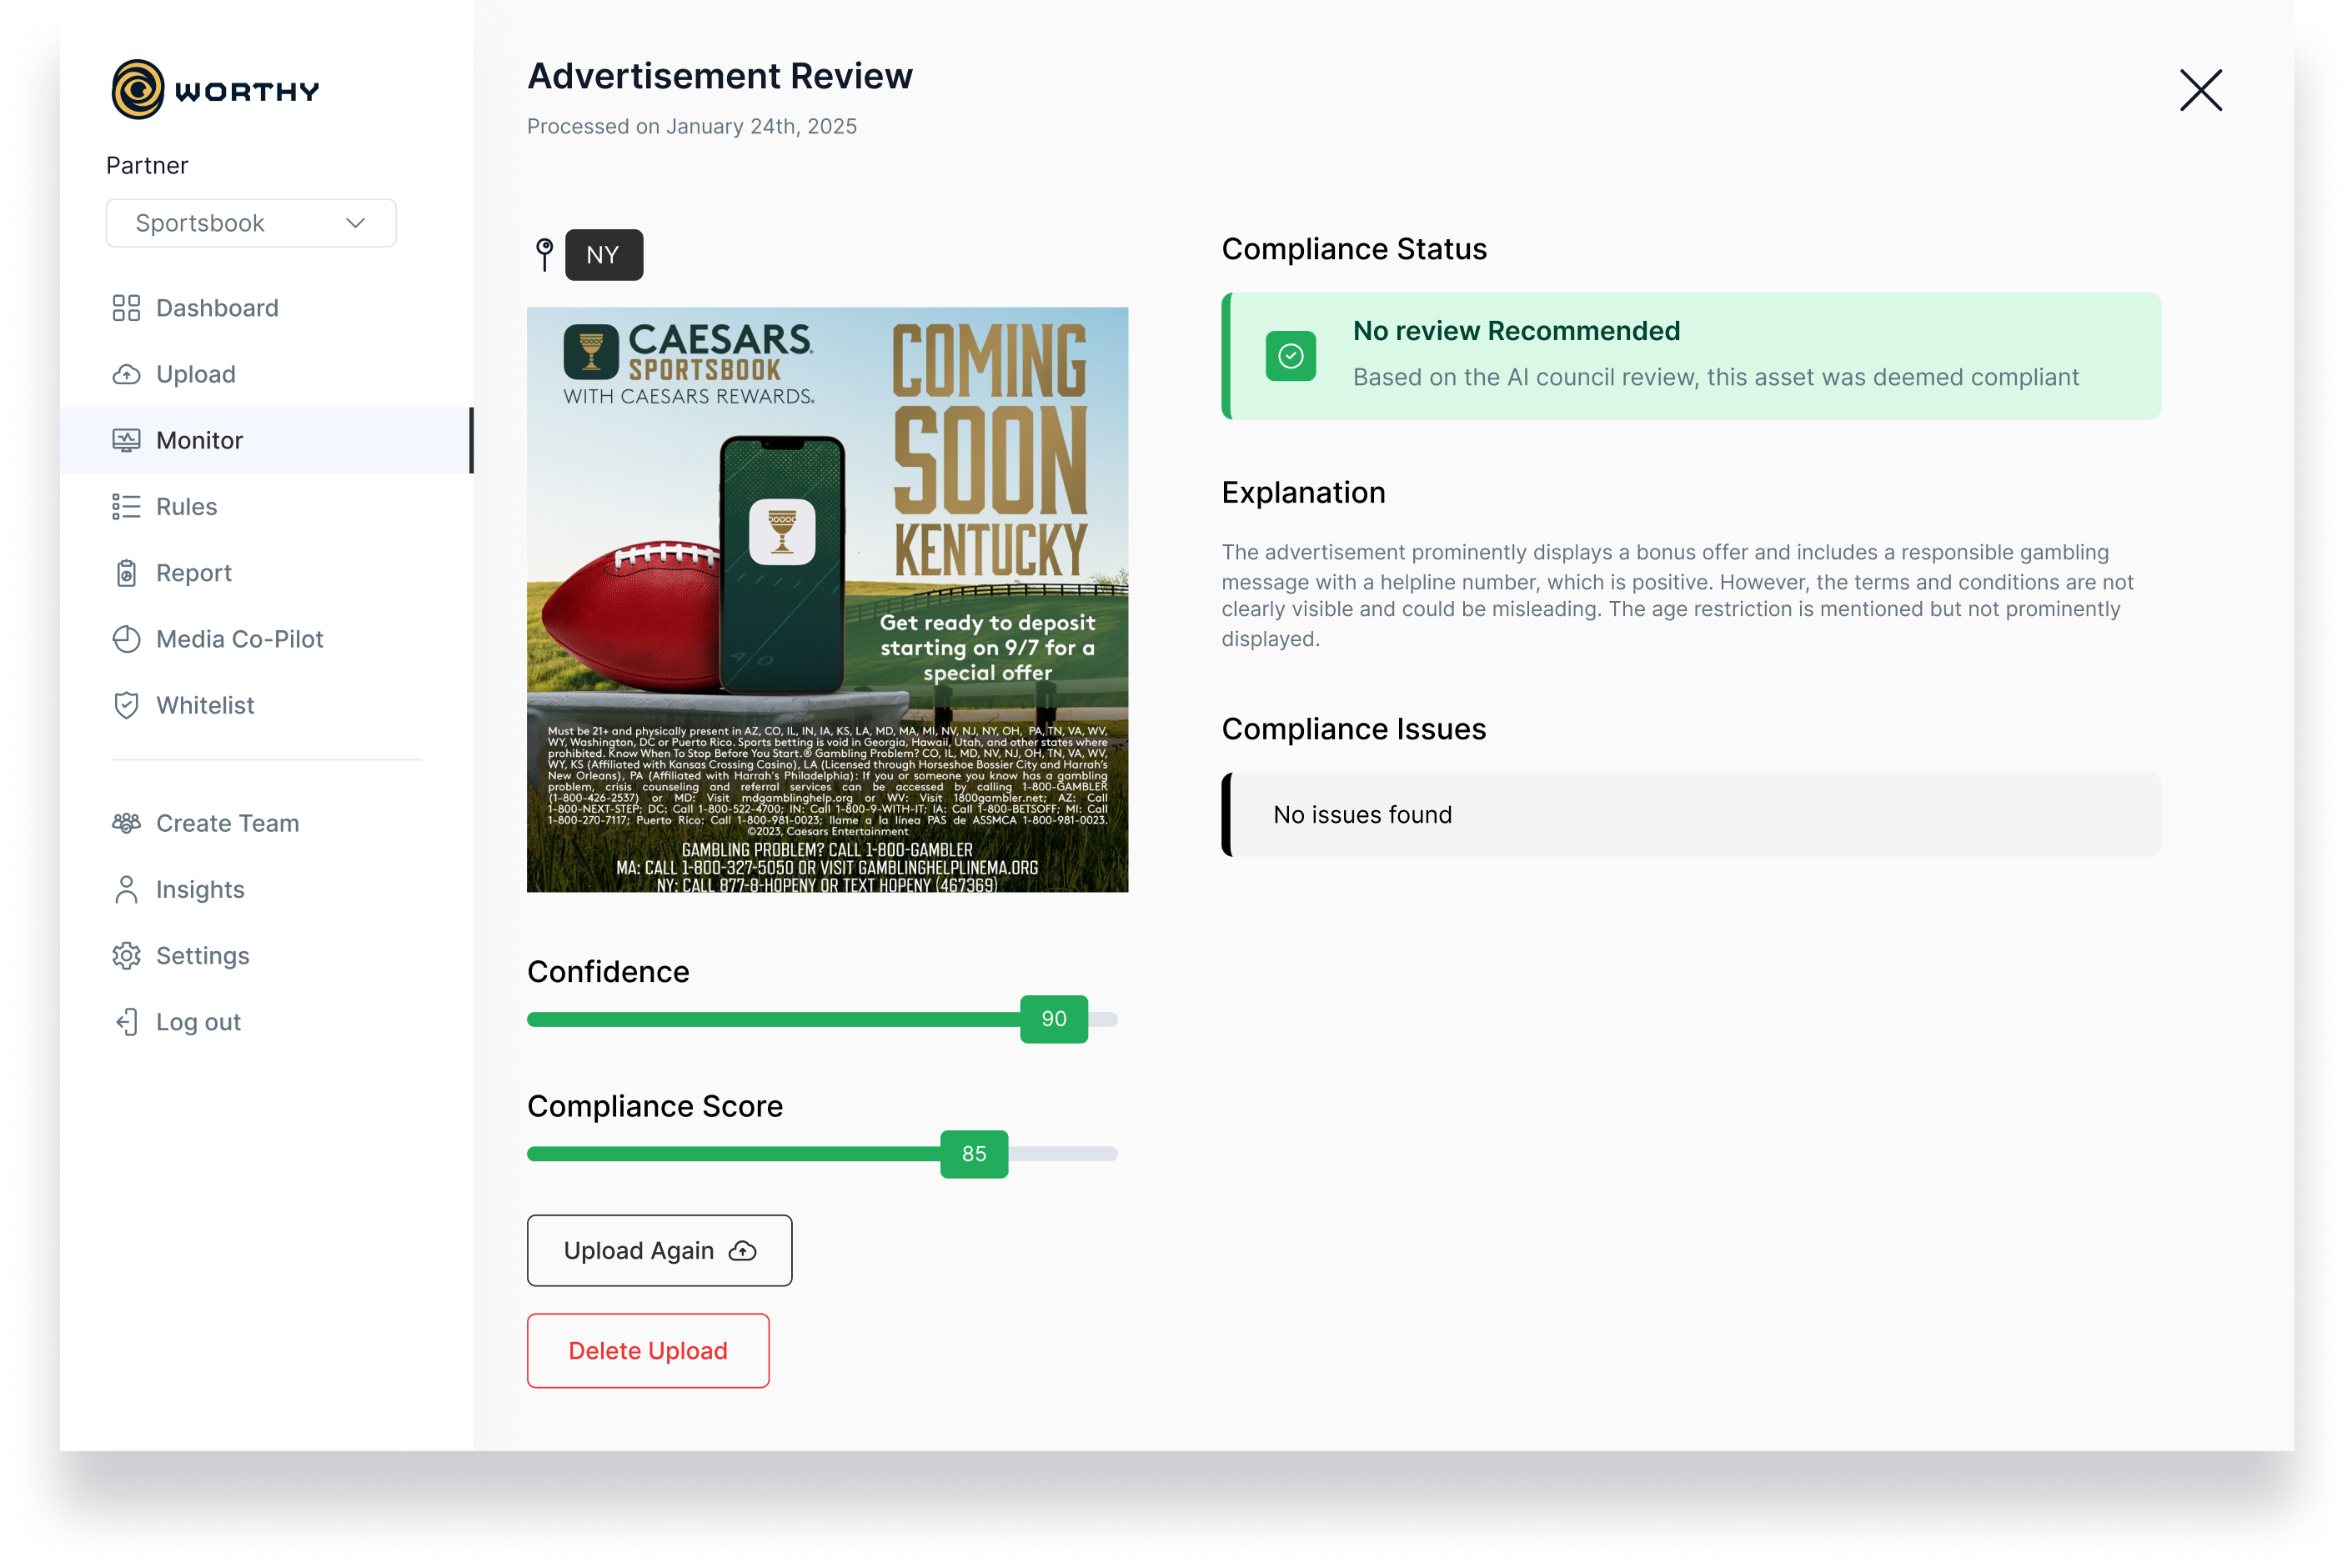Click the Upload Again button
This screenshot has height=1568, width=2352.
coord(660,1251)
